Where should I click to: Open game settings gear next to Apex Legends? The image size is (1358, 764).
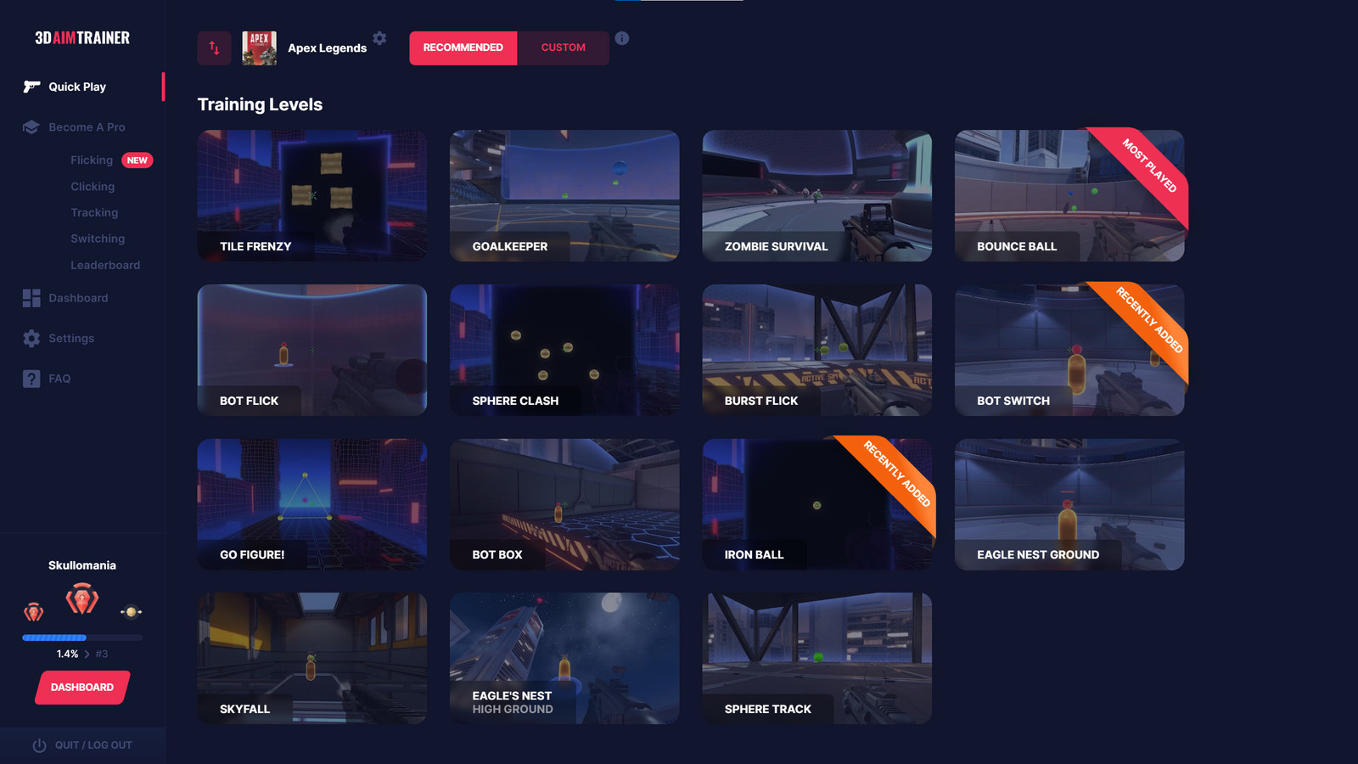(x=379, y=38)
